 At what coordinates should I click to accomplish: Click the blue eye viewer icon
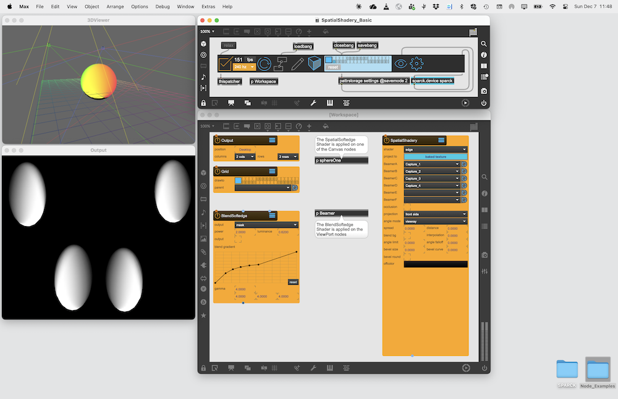pos(401,64)
